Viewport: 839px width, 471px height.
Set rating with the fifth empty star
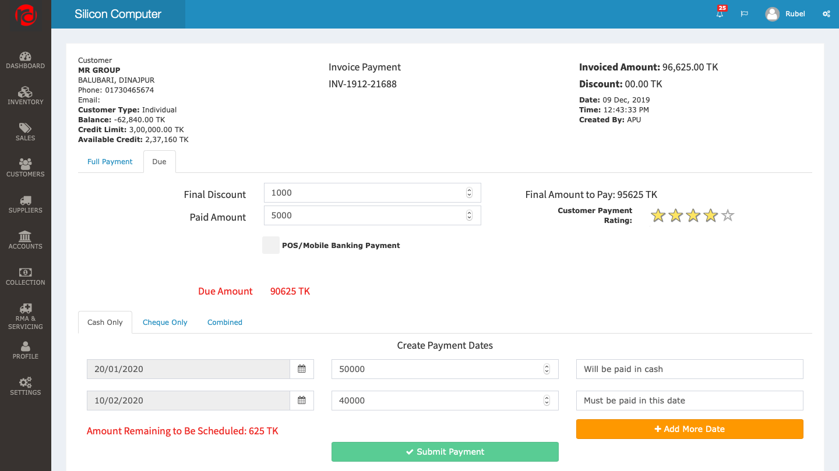(x=728, y=216)
